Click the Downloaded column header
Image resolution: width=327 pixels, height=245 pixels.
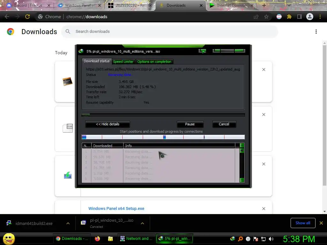[107, 145]
